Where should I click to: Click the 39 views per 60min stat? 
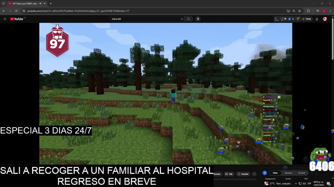pyautogui.click(x=276, y=19)
